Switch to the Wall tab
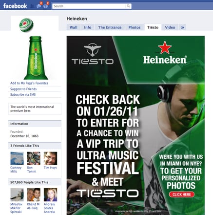 point(74,27)
